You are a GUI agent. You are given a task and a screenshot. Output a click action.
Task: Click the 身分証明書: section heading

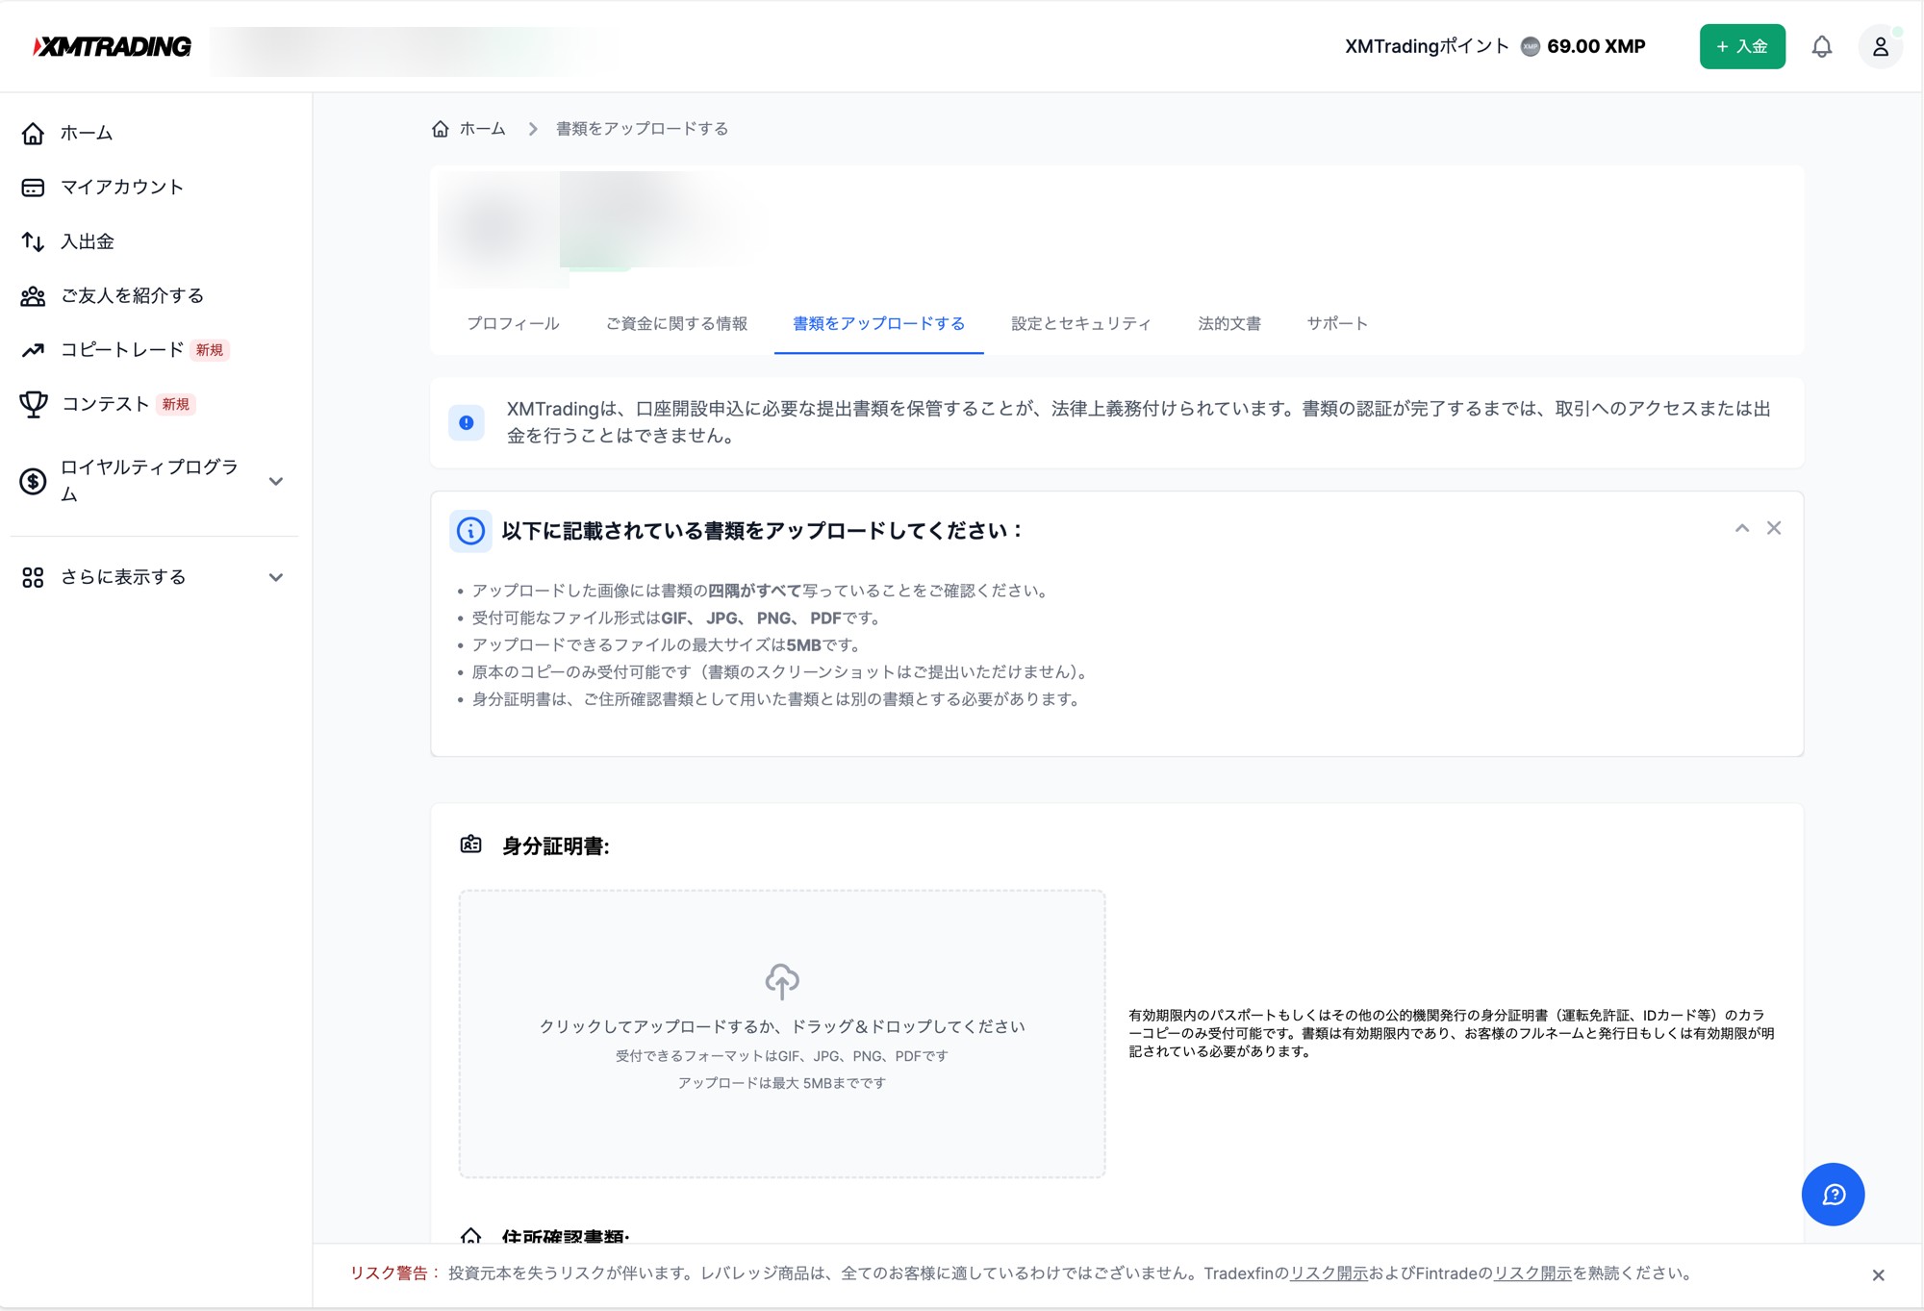[556, 846]
